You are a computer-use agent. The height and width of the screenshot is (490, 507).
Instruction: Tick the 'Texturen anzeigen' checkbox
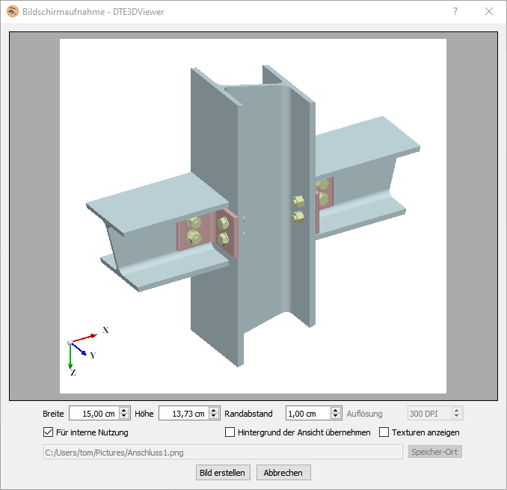tap(384, 432)
